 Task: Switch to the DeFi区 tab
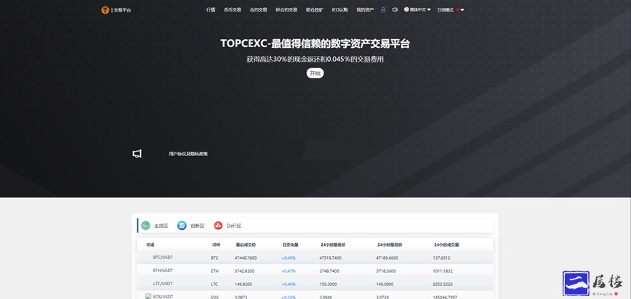point(233,226)
